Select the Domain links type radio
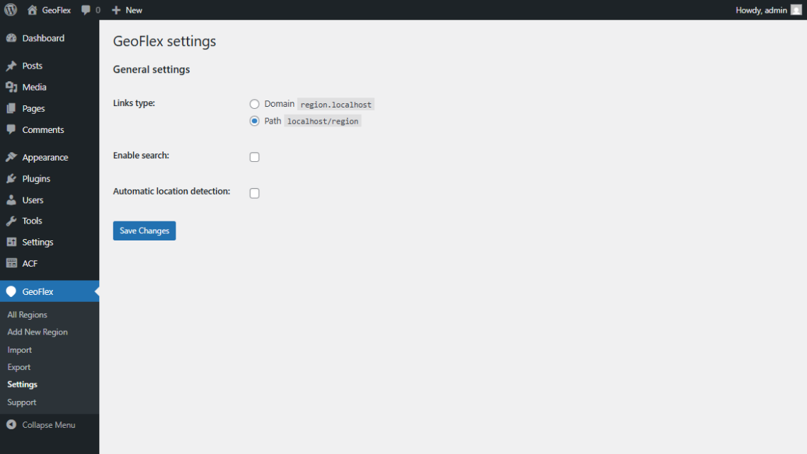Viewport: 807px width, 454px height. (255, 104)
